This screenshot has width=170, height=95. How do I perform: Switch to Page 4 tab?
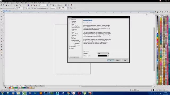[x=37, y=86]
